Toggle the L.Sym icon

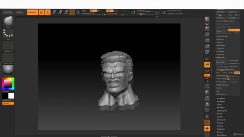point(207,71)
